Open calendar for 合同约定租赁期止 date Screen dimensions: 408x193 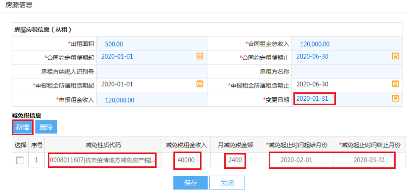click(395, 56)
